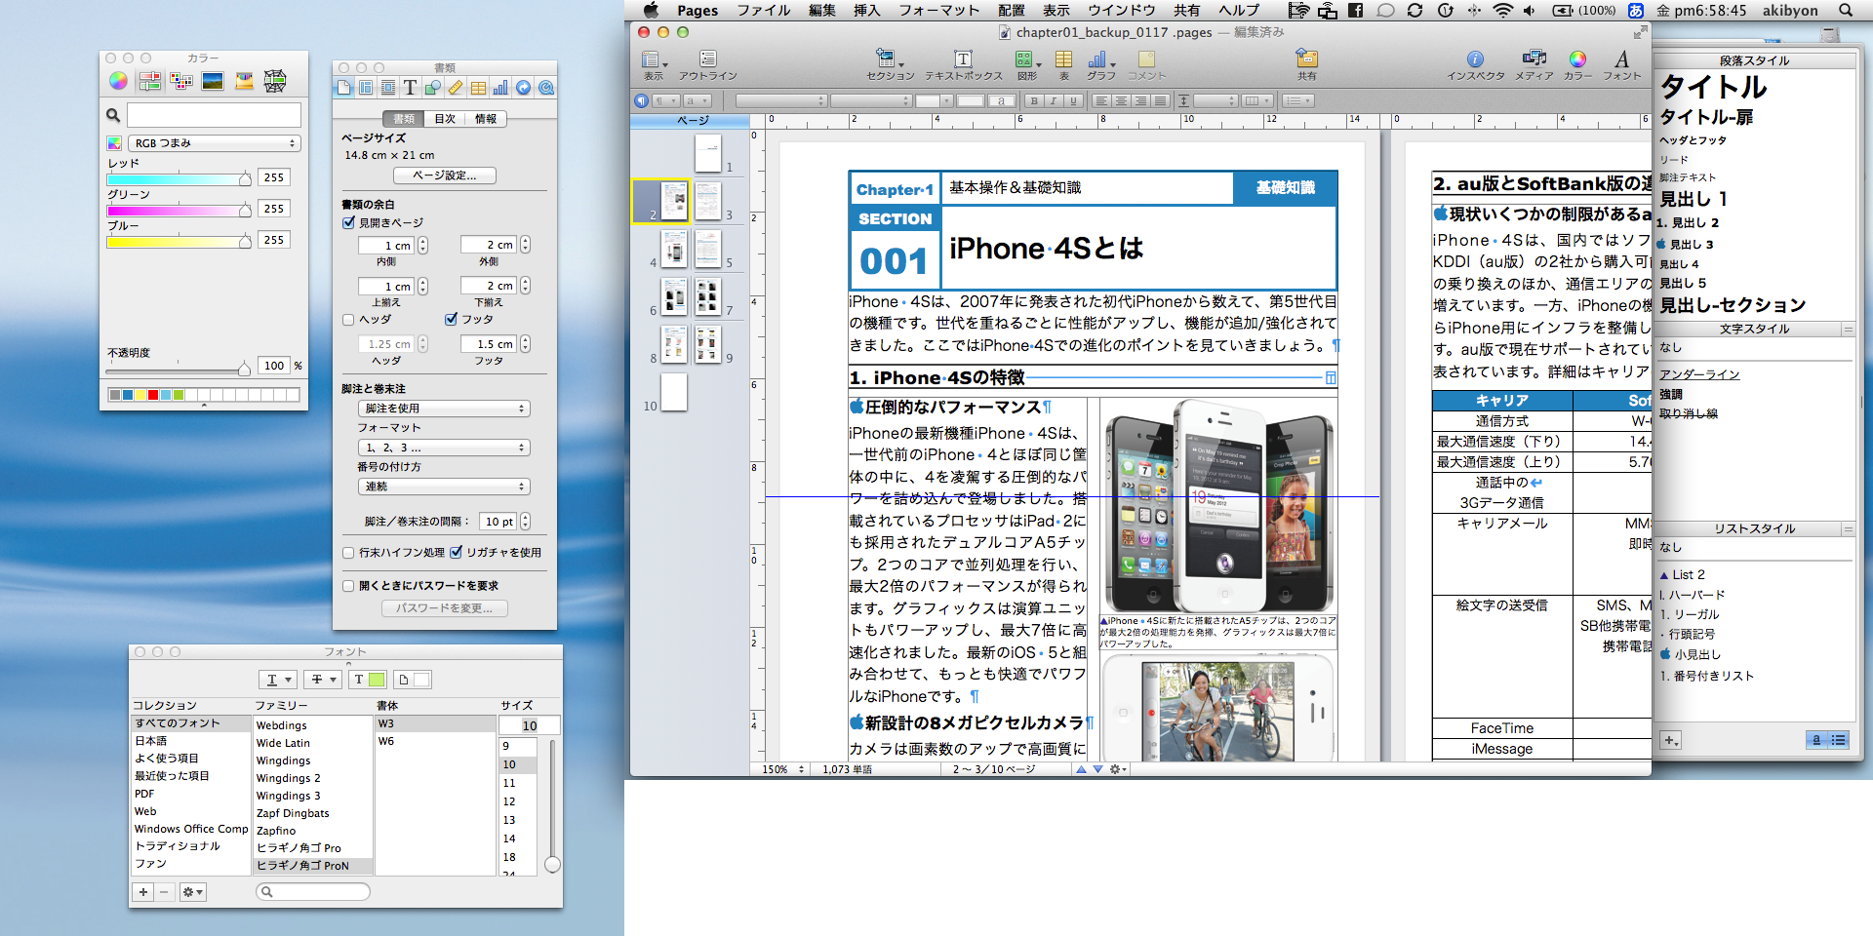Enable 行末ハイフン処理 hyphenation checkbox

coord(348,553)
